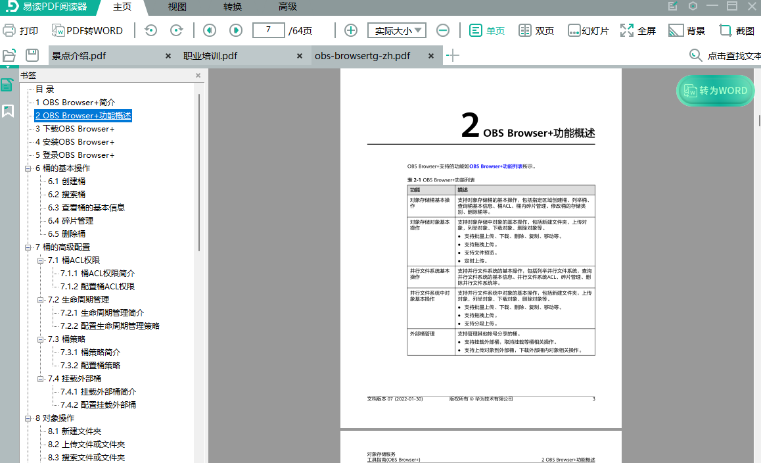Take a screenshot with 截图
Image resolution: width=761 pixels, height=463 pixels.
(x=737, y=31)
